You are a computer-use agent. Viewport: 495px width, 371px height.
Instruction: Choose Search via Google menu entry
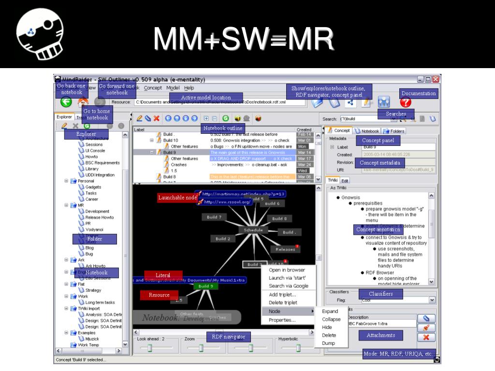pos(289,286)
